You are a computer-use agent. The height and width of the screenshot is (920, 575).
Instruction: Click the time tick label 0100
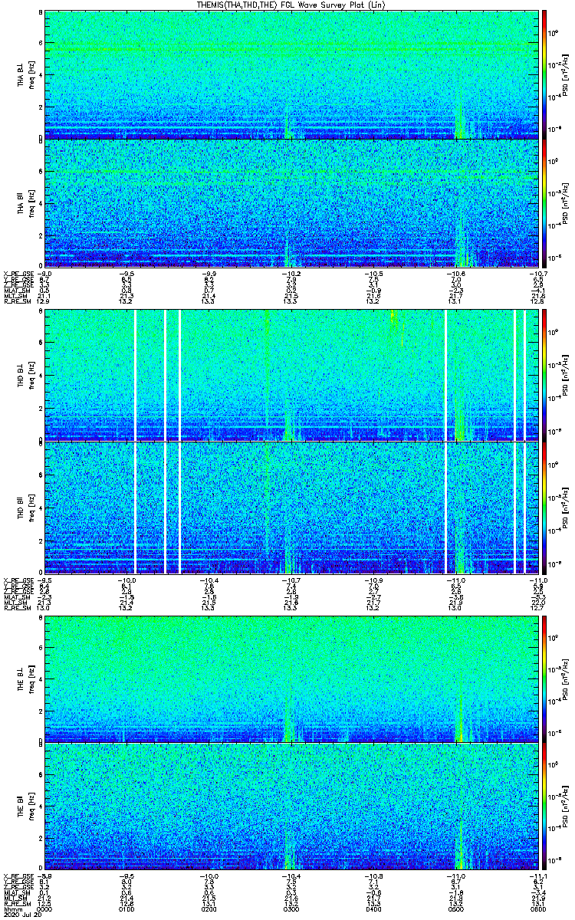127,909
